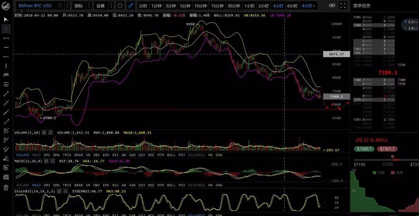Switch timeframe to 6小时

coord(293,5)
